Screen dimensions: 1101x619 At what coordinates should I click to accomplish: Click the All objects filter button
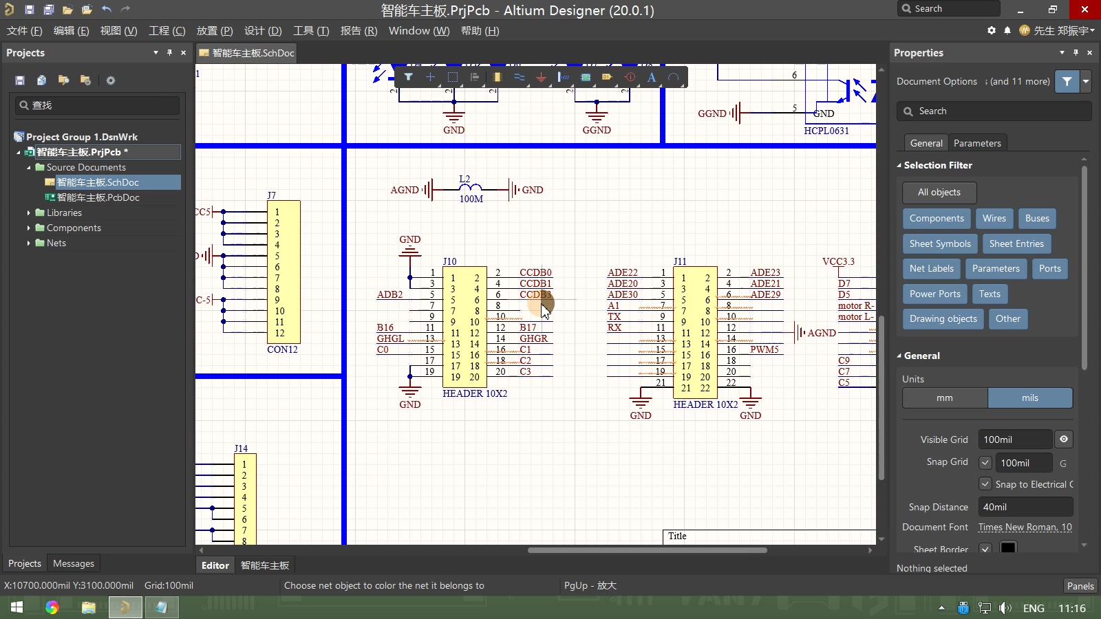[939, 193]
